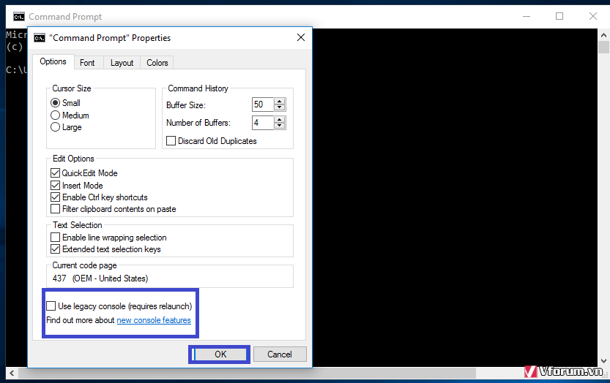Image resolution: width=610 pixels, height=383 pixels.
Task: Click the vertical scrollbar up arrow
Action: [x=603, y=34]
